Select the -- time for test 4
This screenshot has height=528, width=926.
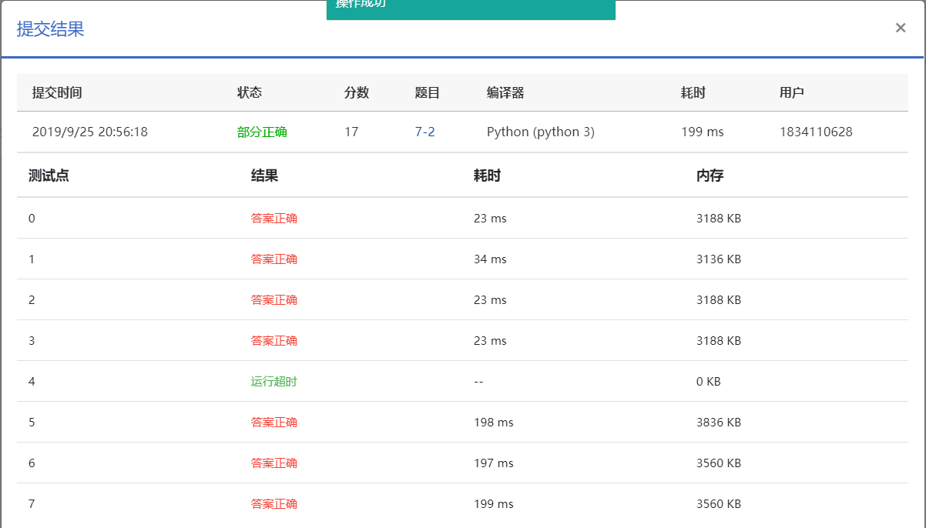point(478,381)
